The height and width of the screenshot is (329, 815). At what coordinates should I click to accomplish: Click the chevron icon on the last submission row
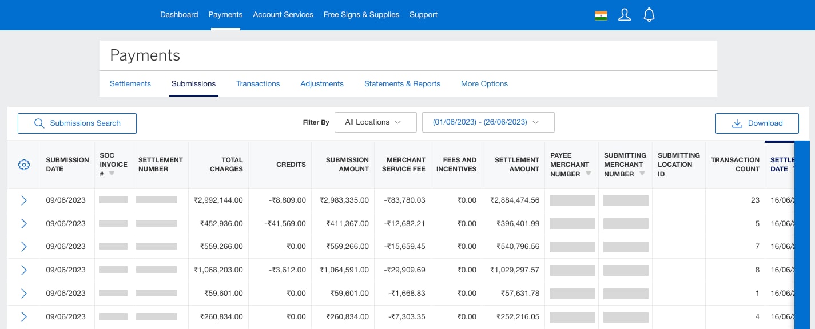coord(23,317)
